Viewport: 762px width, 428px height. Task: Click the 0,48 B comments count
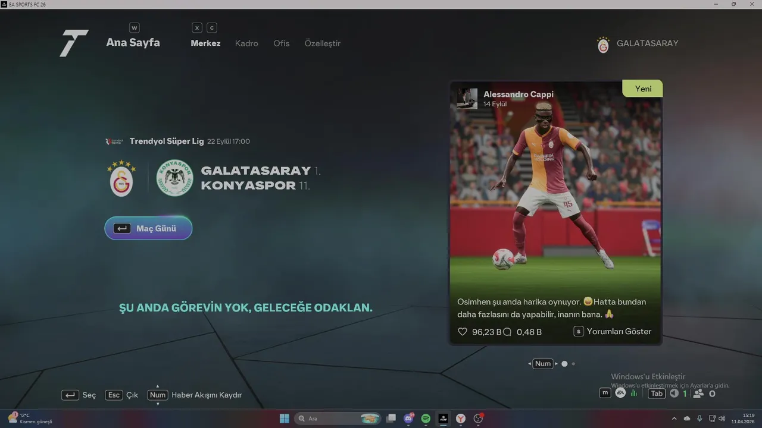(529, 332)
